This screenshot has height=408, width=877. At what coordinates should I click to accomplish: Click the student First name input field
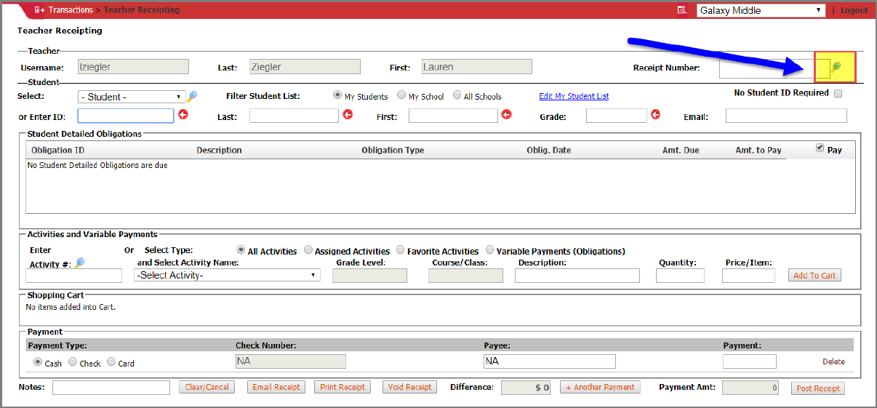(453, 116)
